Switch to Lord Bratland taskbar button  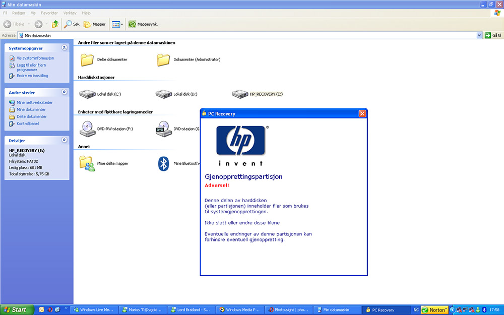click(x=191, y=310)
